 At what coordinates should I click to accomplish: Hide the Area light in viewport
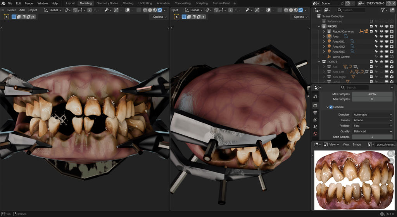tap(381, 36)
